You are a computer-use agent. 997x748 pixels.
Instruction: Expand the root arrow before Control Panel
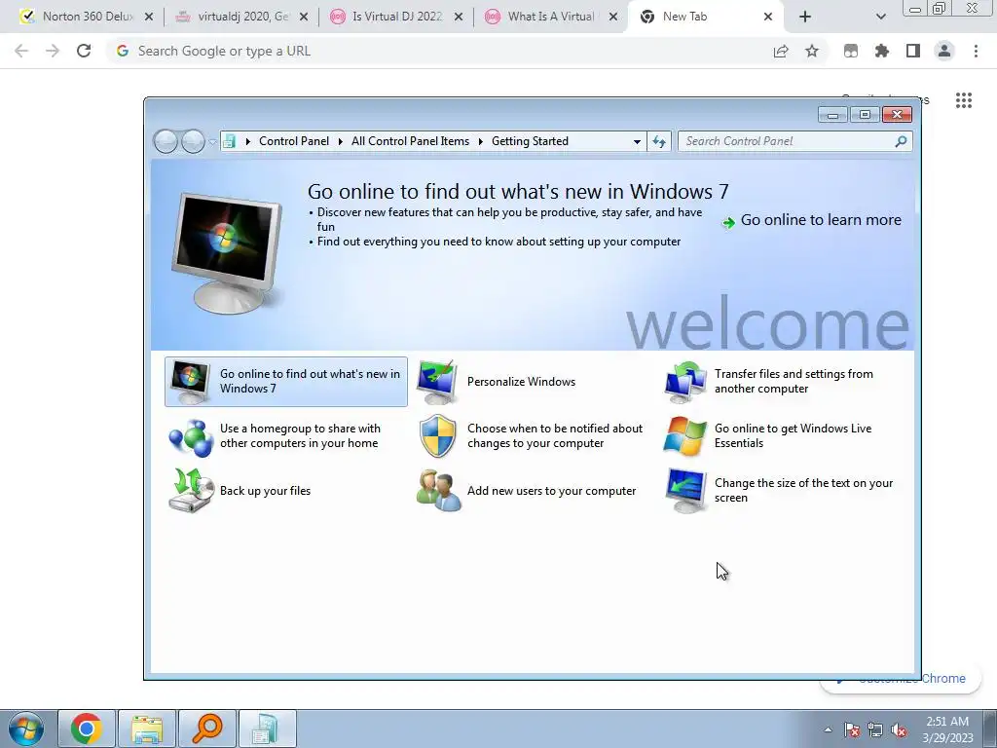(x=248, y=141)
